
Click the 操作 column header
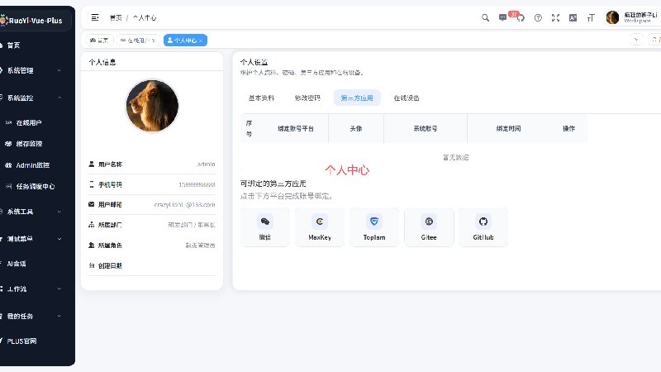tap(568, 129)
